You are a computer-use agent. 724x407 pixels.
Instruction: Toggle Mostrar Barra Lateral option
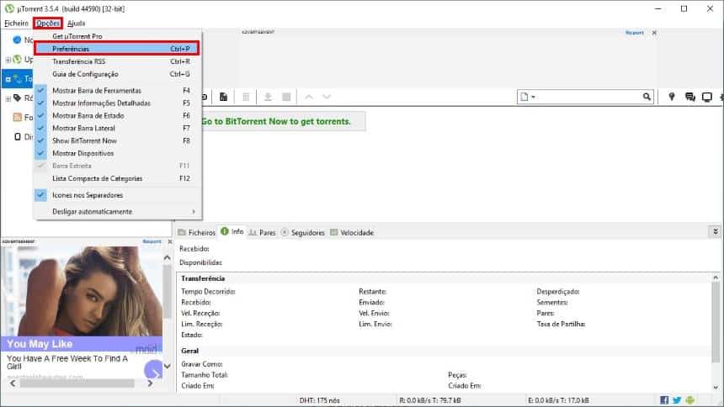coord(118,128)
